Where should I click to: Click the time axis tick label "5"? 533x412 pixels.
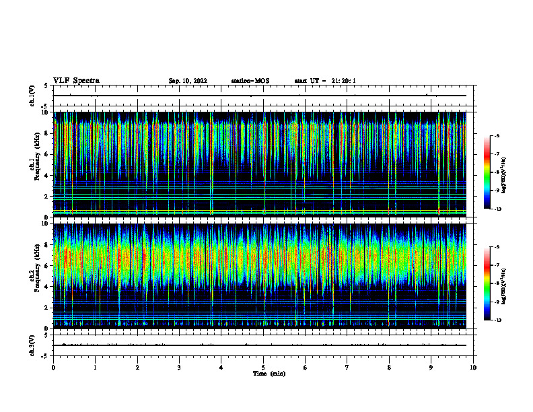coord(263,368)
